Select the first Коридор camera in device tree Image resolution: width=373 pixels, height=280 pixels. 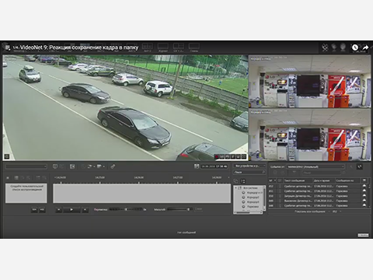pyautogui.click(x=253, y=193)
